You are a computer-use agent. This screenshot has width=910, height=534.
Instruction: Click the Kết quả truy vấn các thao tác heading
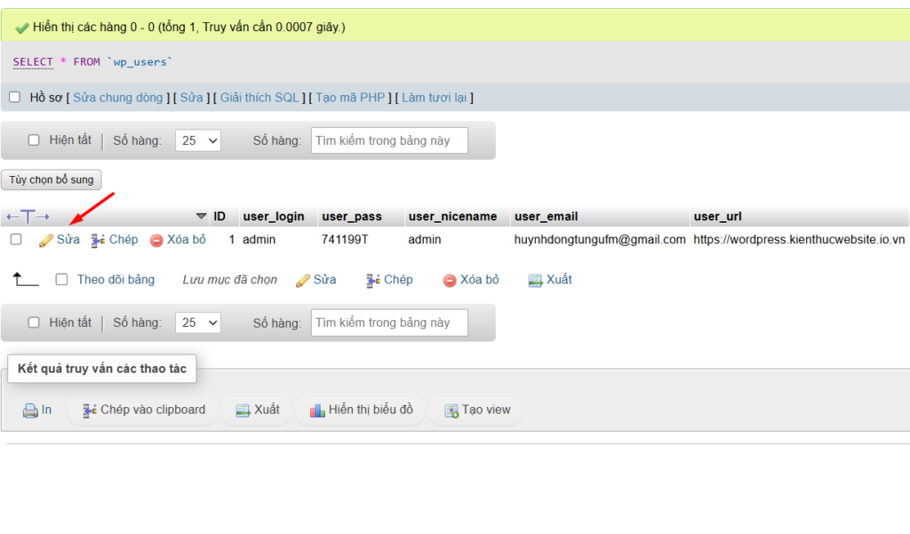tap(102, 369)
